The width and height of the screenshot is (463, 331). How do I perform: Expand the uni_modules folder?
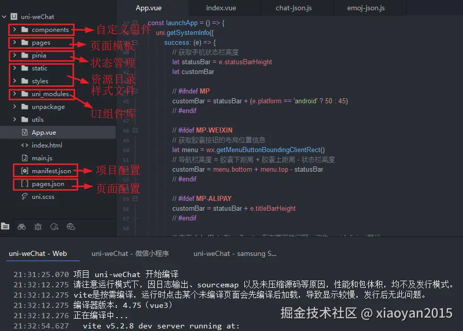coord(14,94)
